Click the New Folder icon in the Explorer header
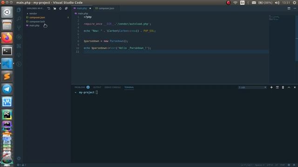The width and height of the screenshot is (298, 167). tap(55, 8)
